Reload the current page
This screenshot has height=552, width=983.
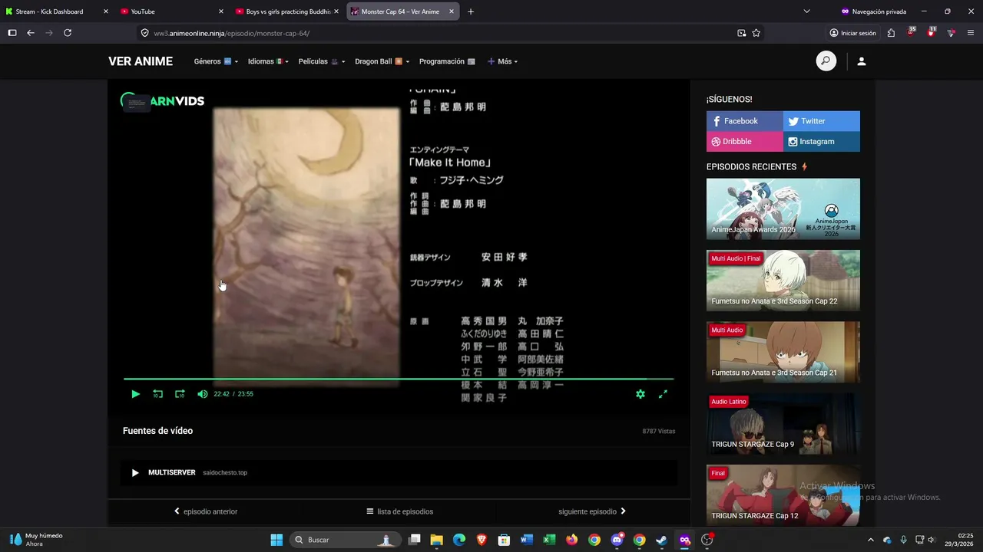click(68, 33)
